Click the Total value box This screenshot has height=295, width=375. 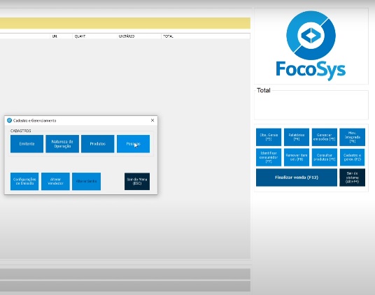(311, 105)
